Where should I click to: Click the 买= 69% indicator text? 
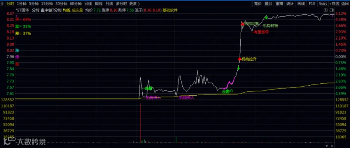[x=23, y=19]
